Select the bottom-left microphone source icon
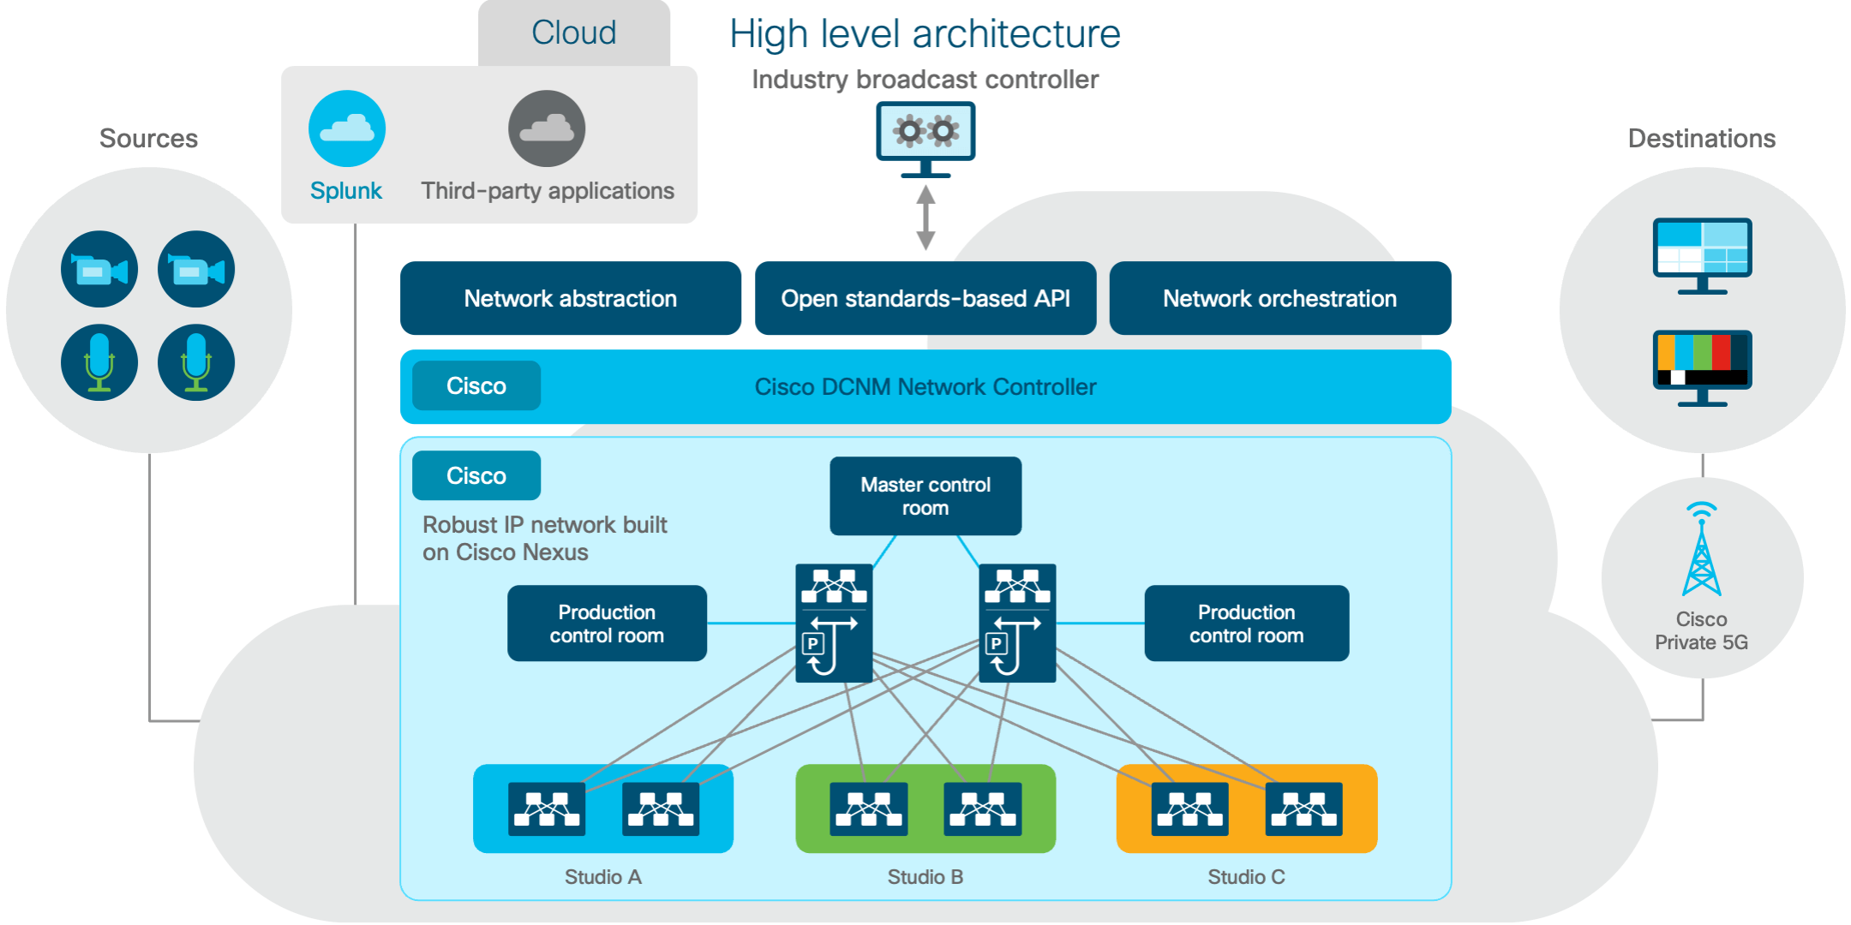Image resolution: width=1851 pixels, height=925 pixels. coord(99,362)
